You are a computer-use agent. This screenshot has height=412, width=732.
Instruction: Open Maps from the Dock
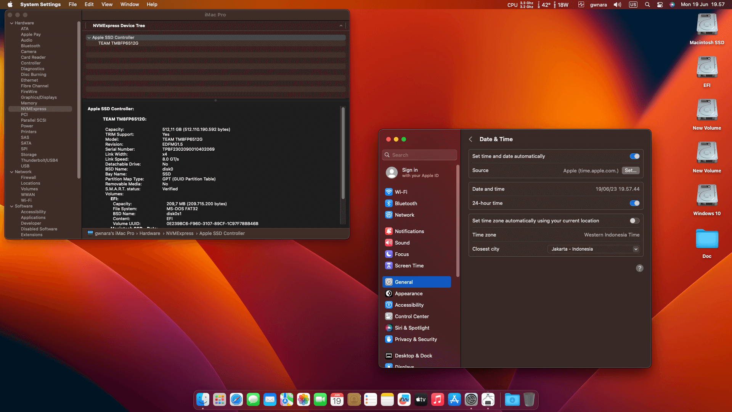click(287, 399)
